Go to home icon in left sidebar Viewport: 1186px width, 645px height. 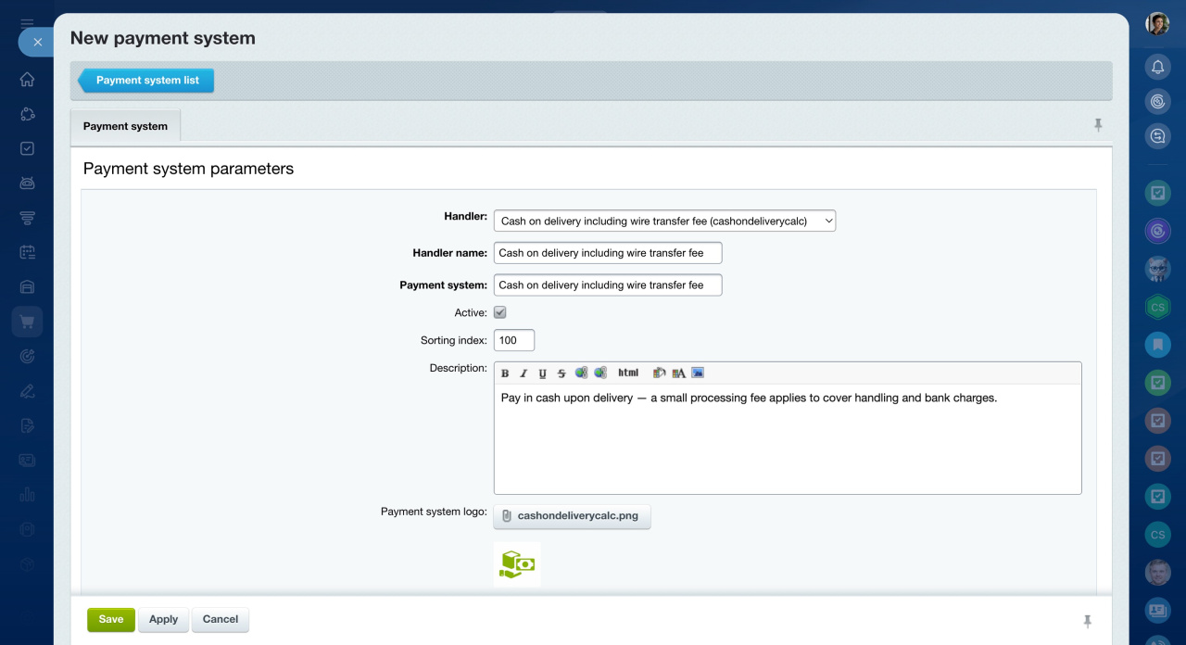coord(27,79)
